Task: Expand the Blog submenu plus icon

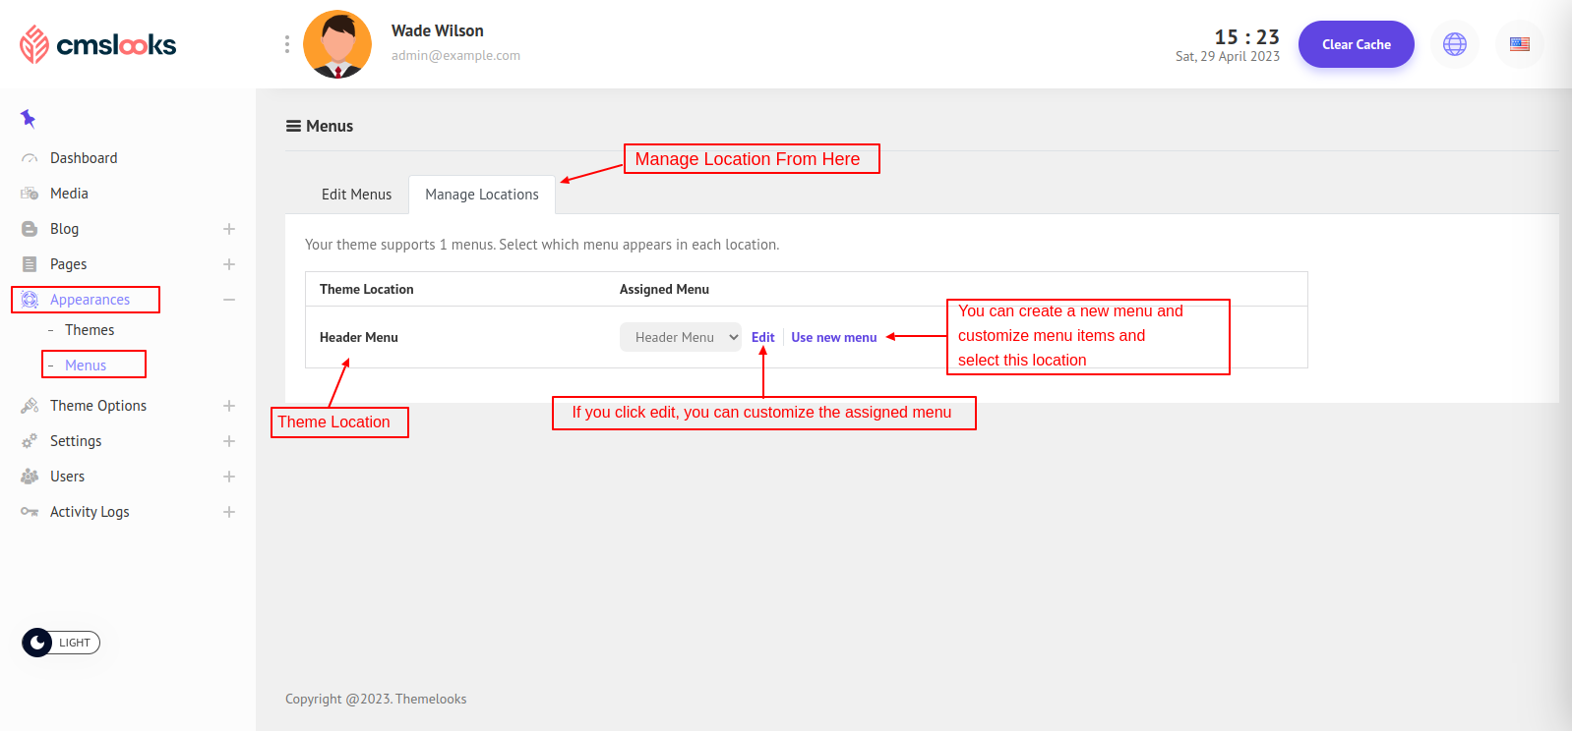Action: click(x=229, y=229)
